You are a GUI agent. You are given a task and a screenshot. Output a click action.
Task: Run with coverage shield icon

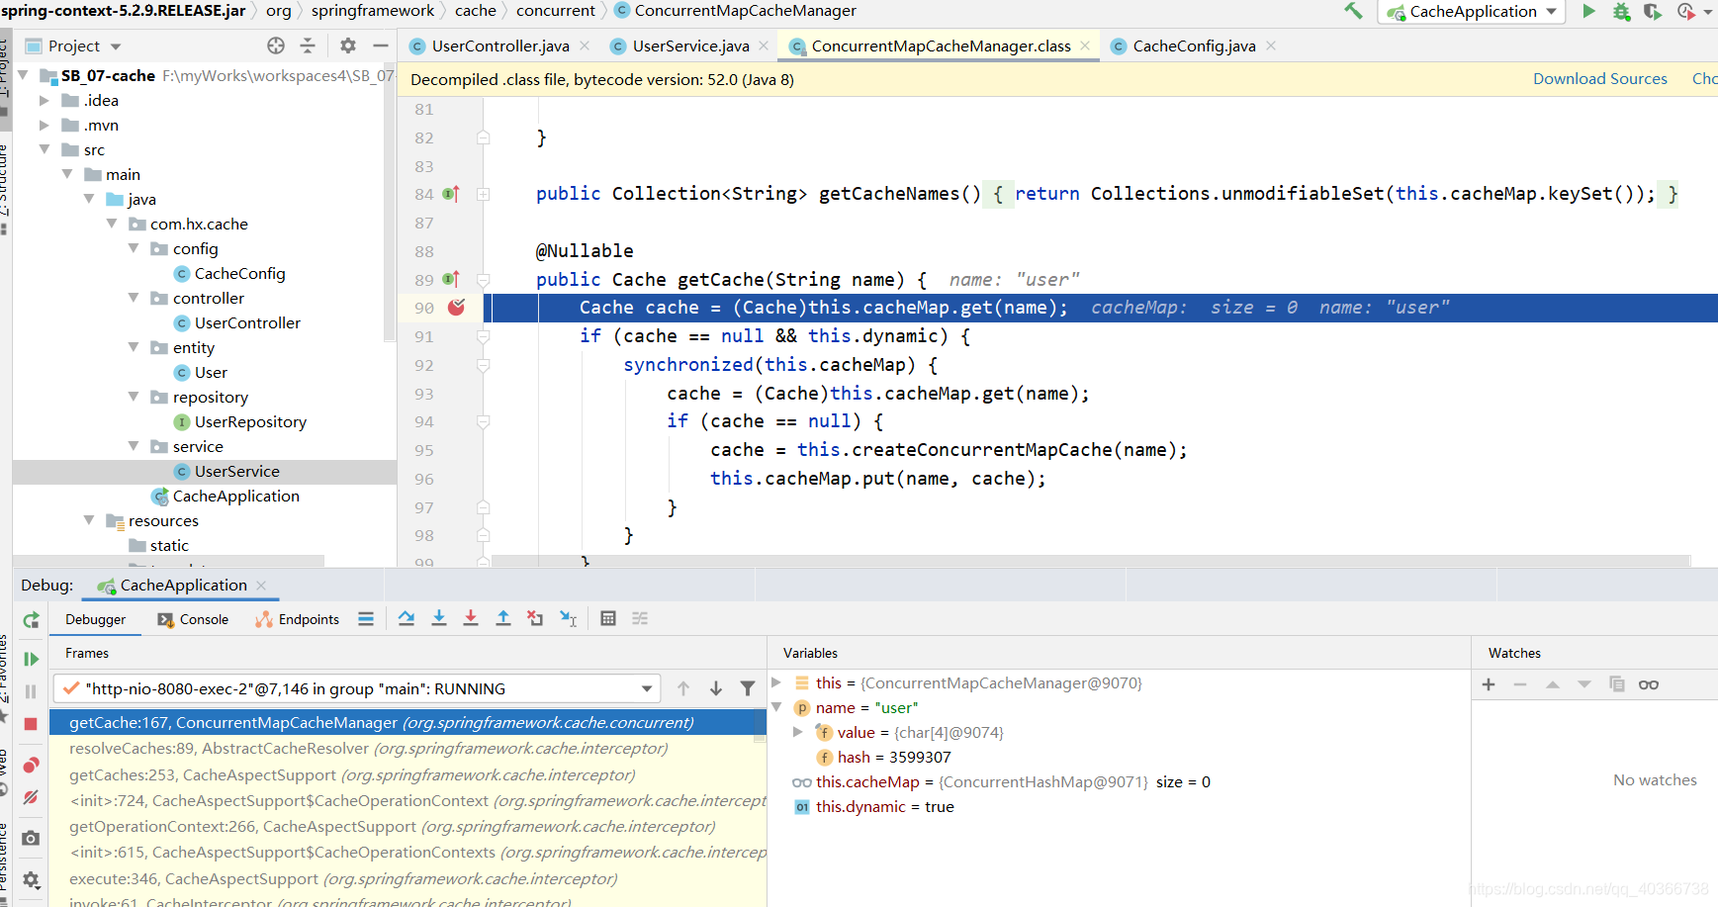(x=1653, y=11)
